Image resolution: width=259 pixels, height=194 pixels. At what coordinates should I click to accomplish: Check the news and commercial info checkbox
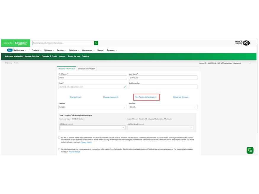point(59,138)
